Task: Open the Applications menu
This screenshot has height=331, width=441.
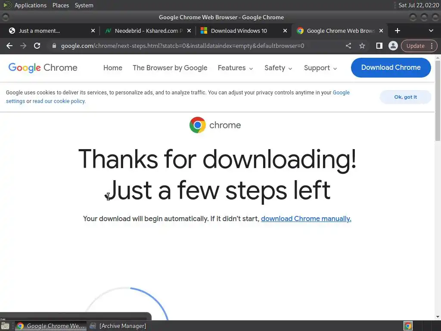Action: tap(31, 5)
